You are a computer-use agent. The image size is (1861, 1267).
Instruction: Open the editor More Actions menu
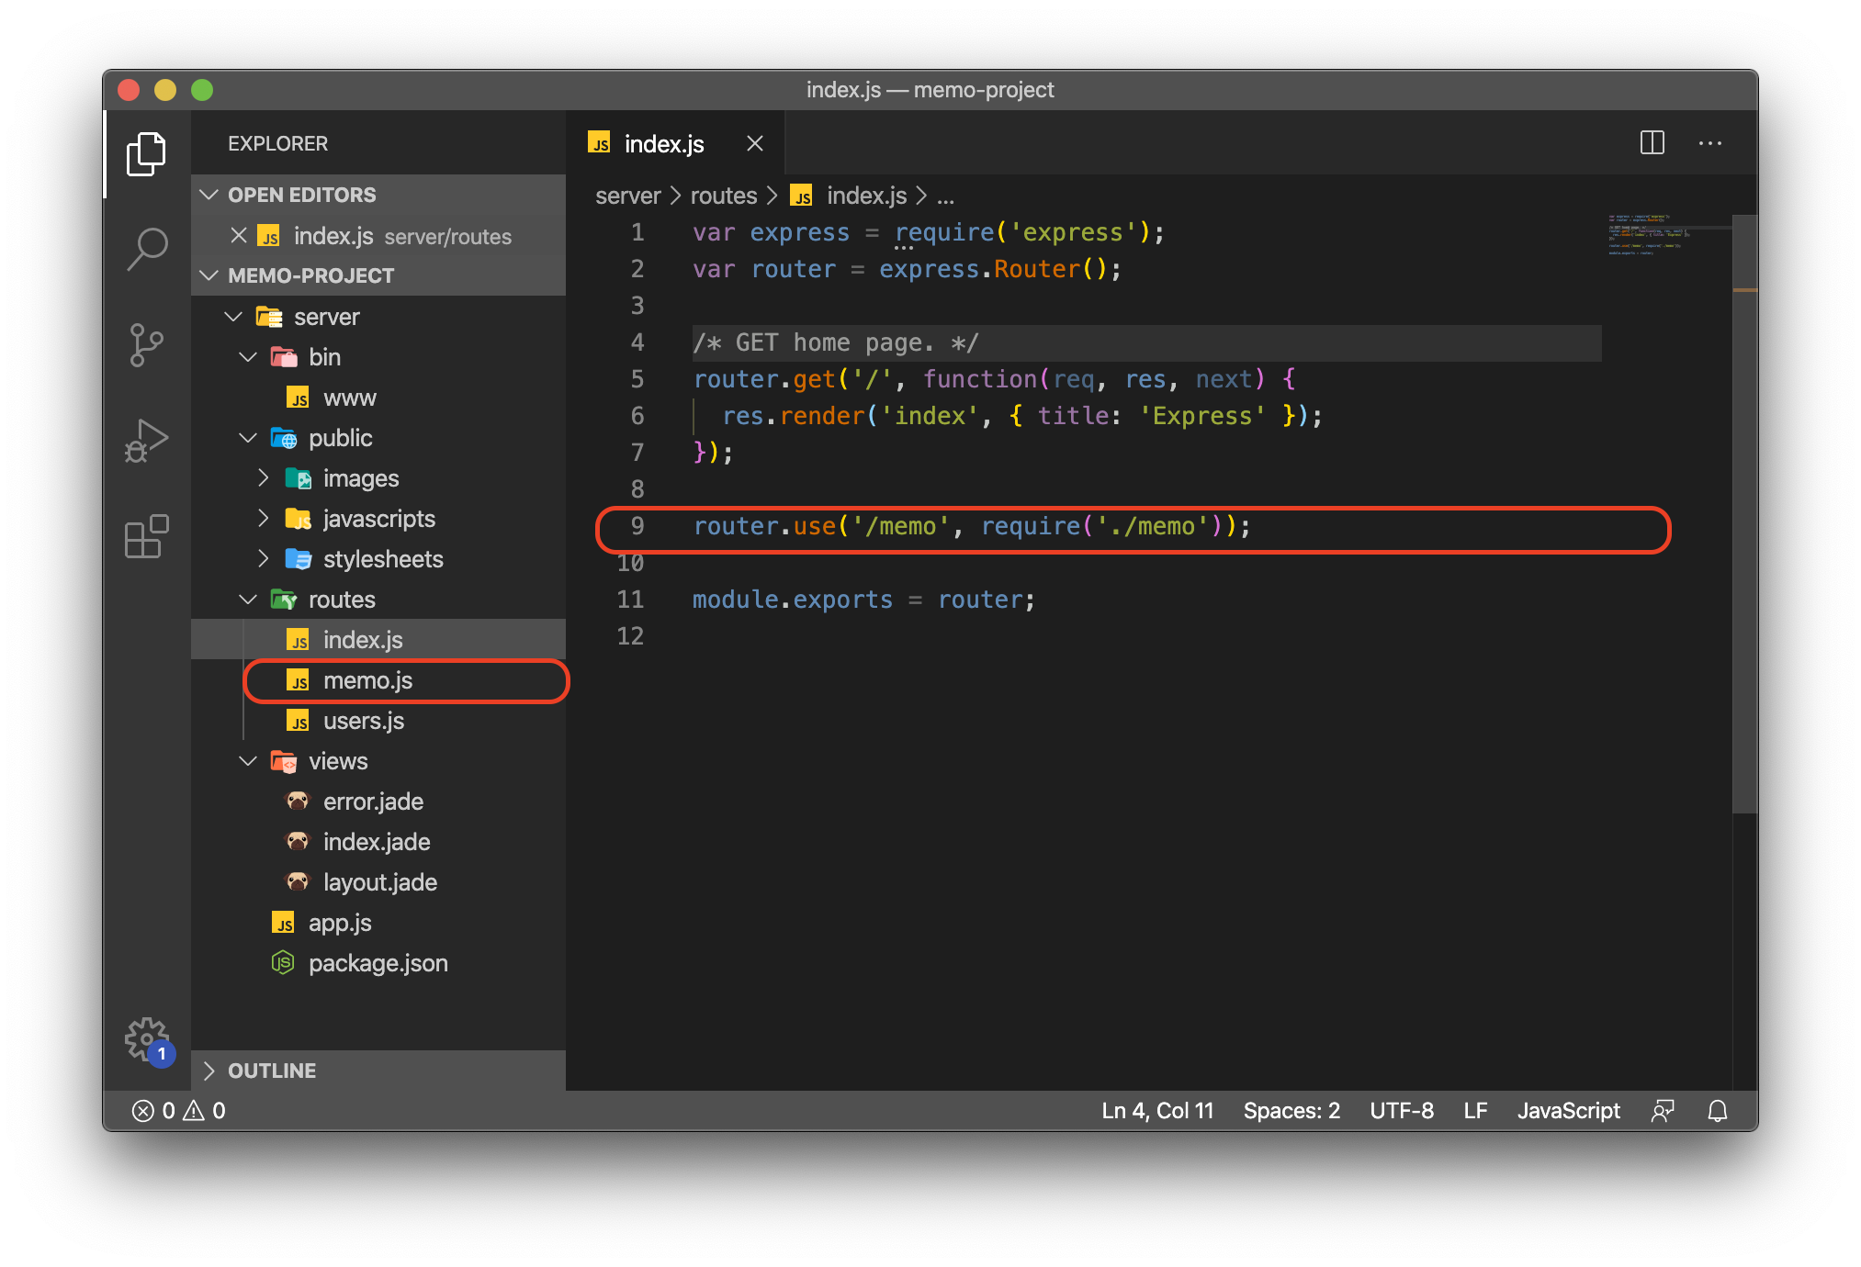coord(1709,143)
